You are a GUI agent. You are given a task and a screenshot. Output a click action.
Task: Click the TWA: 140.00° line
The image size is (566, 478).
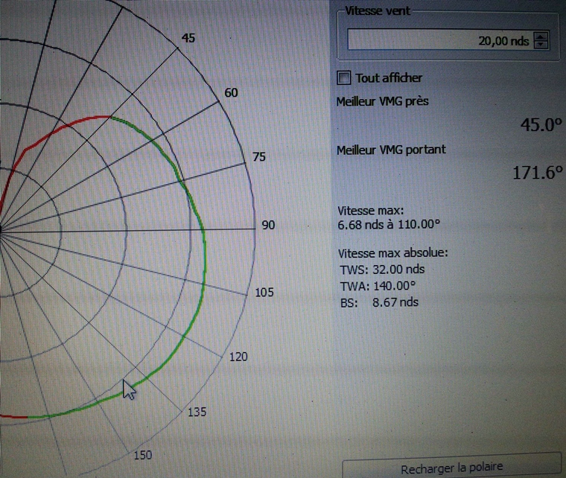tap(378, 287)
